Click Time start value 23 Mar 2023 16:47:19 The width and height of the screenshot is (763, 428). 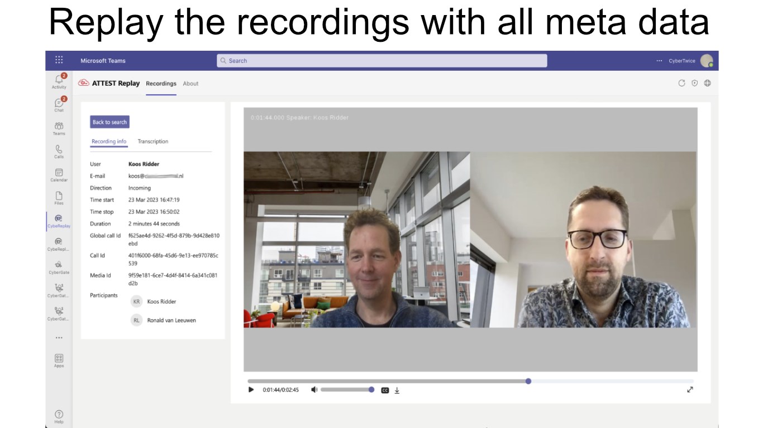(154, 200)
